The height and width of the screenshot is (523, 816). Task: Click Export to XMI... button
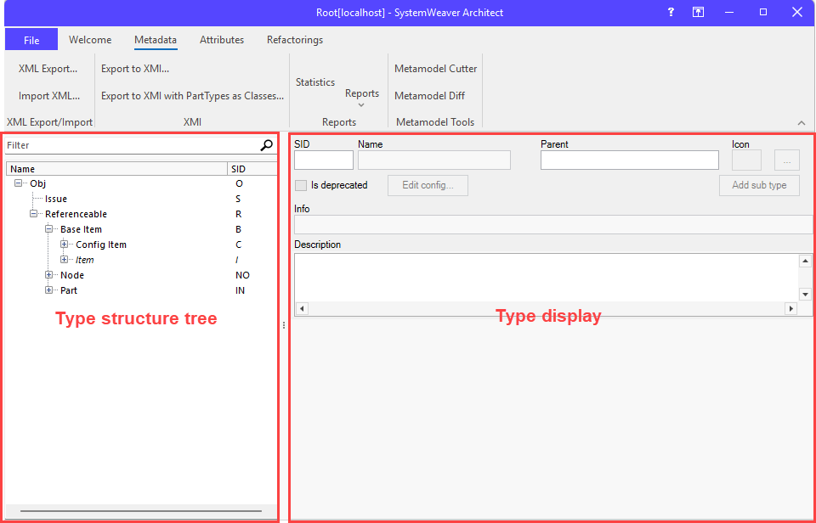click(x=135, y=69)
